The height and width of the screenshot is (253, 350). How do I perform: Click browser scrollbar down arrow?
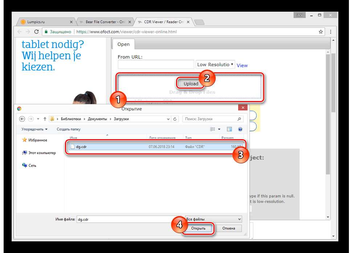[333, 236]
